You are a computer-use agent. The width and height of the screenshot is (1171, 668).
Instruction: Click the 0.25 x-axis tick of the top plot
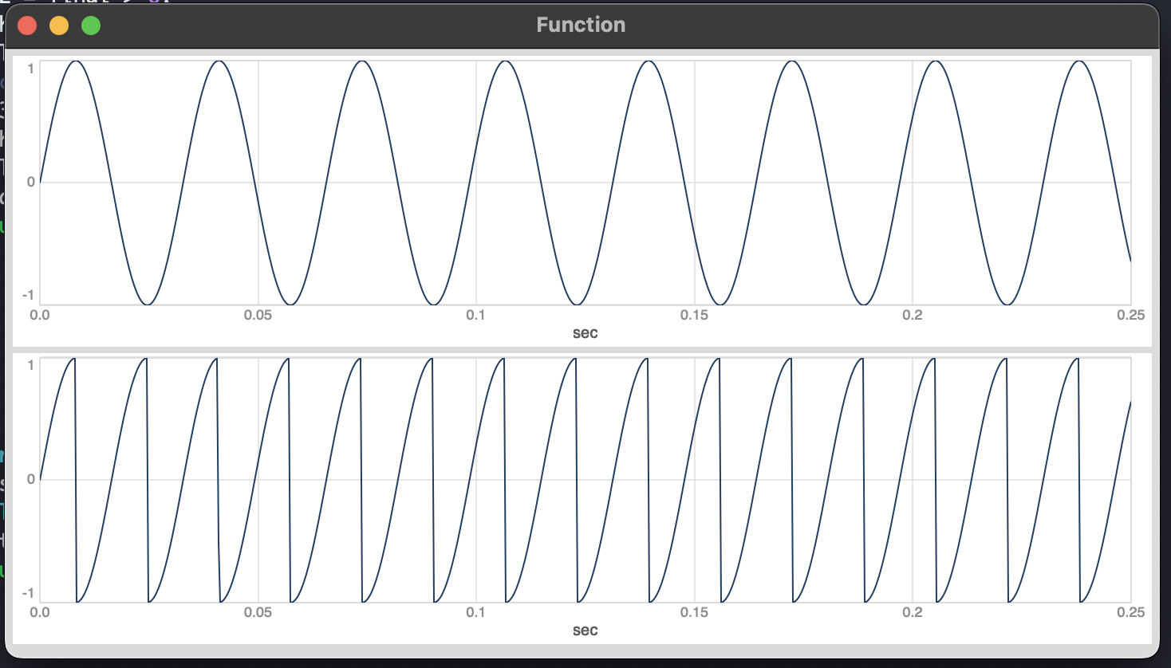1130,315
